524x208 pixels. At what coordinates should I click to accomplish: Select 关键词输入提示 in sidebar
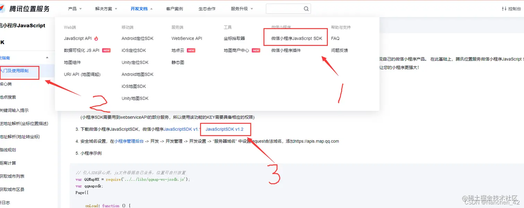click(14, 110)
